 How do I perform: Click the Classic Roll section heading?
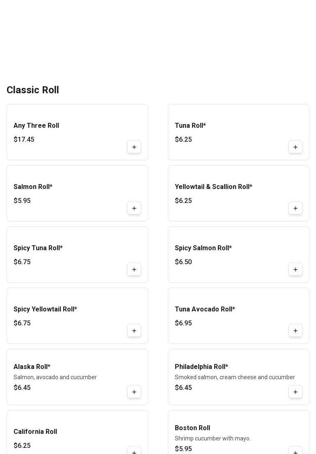[33, 90]
